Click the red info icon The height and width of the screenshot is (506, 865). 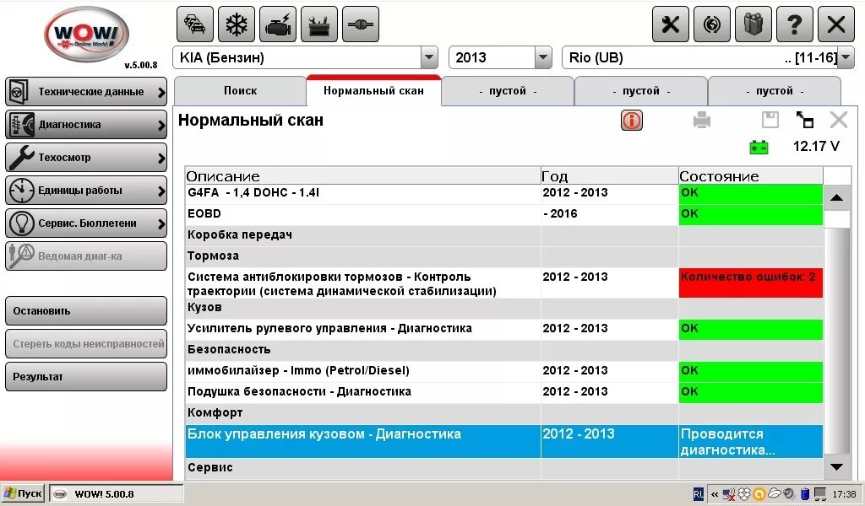click(x=632, y=120)
